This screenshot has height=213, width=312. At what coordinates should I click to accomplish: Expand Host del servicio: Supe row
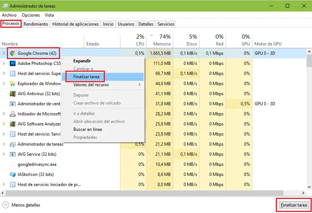pos(4,73)
